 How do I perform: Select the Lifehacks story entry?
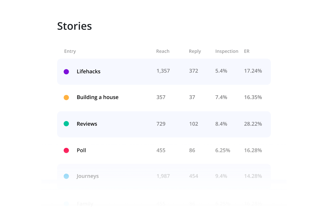click(x=88, y=71)
